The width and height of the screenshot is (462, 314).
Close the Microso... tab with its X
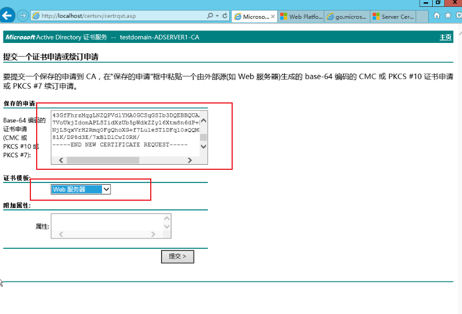pyautogui.click(x=273, y=17)
